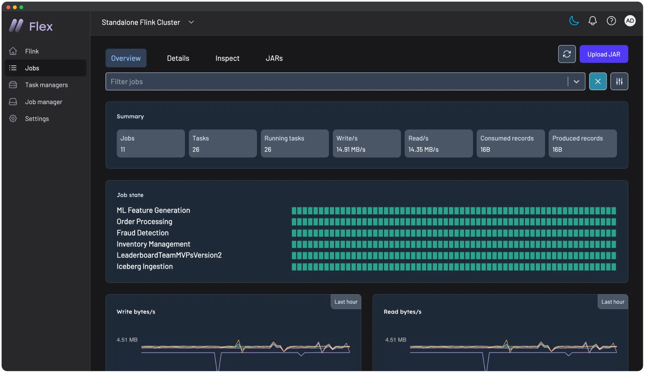Open the filter settings sliders icon
645x373 pixels.
coord(619,82)
